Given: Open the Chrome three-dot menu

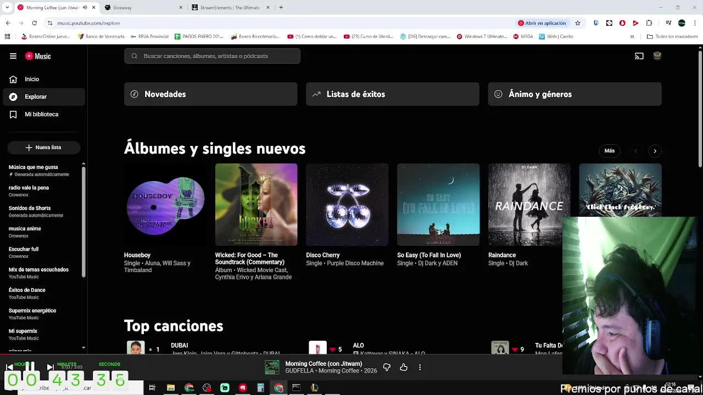Looking at the screenshot, I should point(694,23).
